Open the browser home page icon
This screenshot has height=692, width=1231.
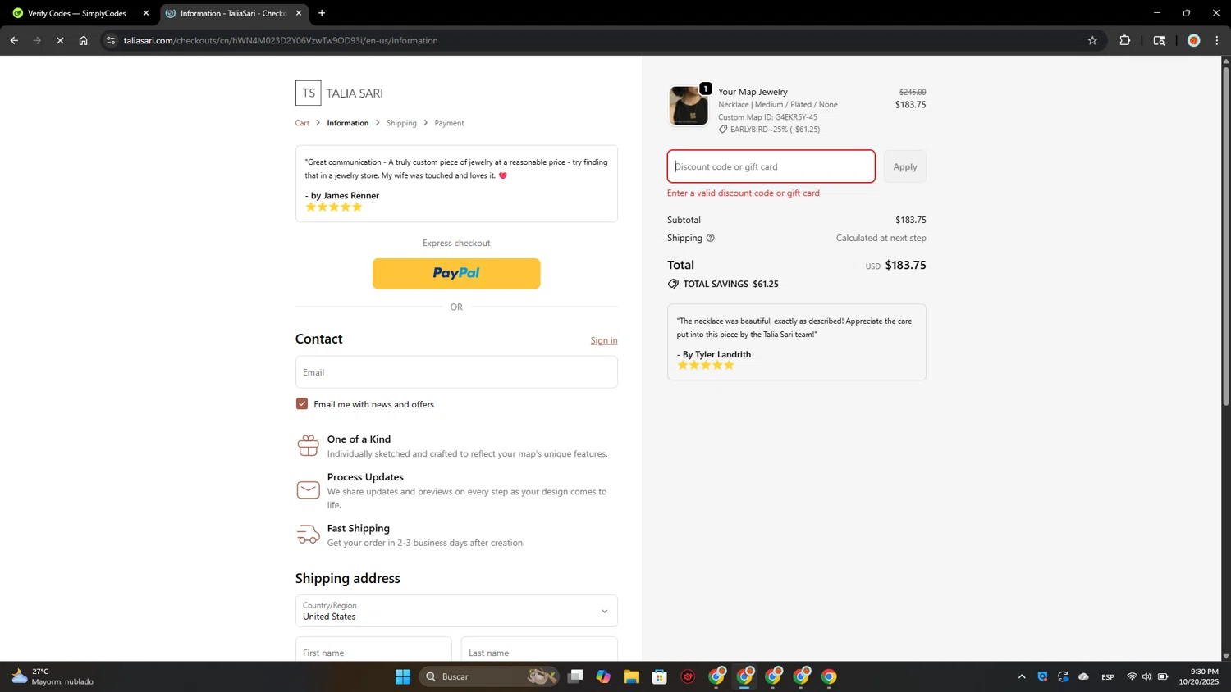pos(83,40)
